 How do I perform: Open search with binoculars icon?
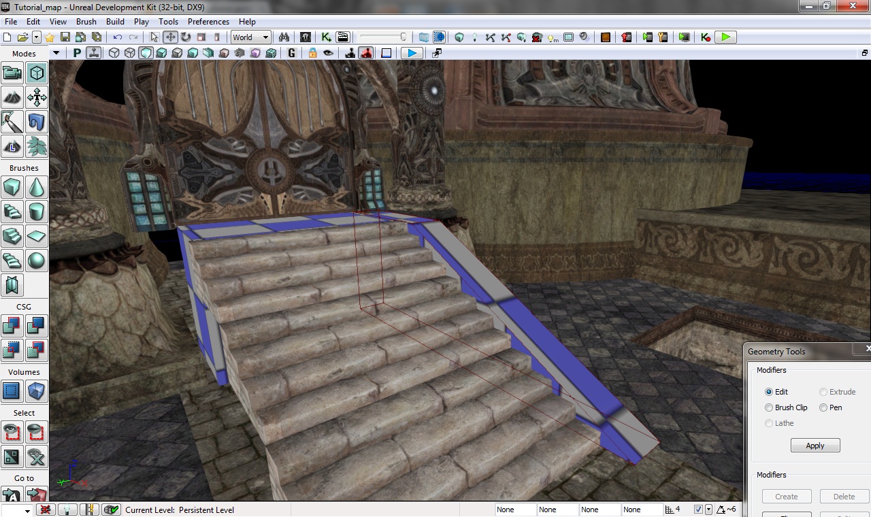click(x=284, y=37)
